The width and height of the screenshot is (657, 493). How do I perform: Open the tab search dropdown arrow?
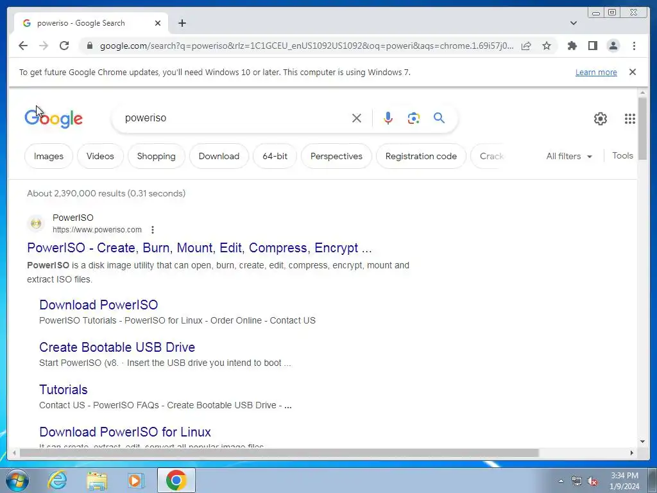(574, 23)
